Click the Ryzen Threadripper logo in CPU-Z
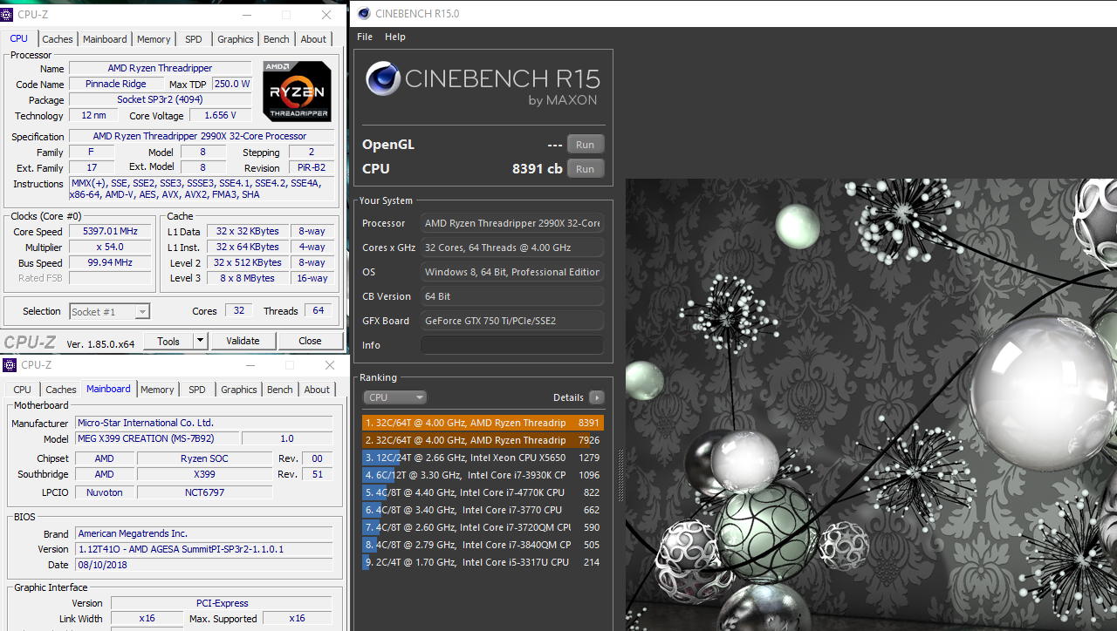 pyautogui.click(x=297, y=91)
